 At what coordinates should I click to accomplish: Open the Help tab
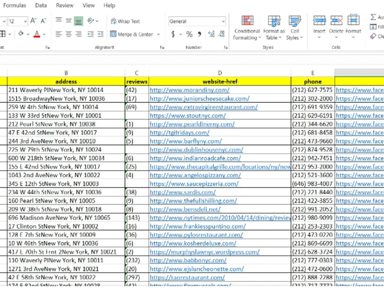click(x=109, y=5)
